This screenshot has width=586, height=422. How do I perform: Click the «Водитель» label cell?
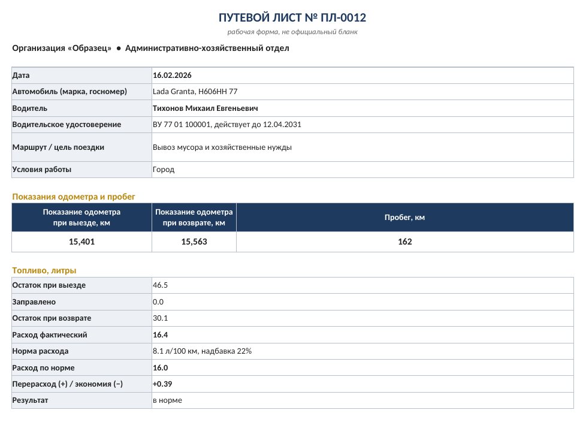tap(82, 108)
